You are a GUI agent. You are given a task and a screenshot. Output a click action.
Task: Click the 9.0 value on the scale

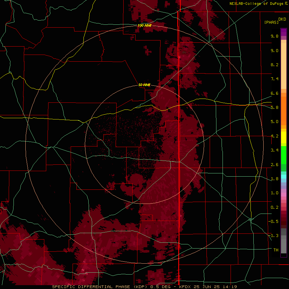tap(275, 50)
